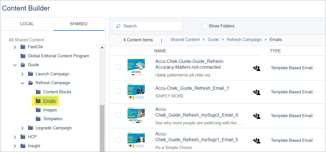The image size is (326, 152).
Task: Click thumbnail of Accu-Chek_Guide_Refresh_Email_1
Action: click(136, 92)
